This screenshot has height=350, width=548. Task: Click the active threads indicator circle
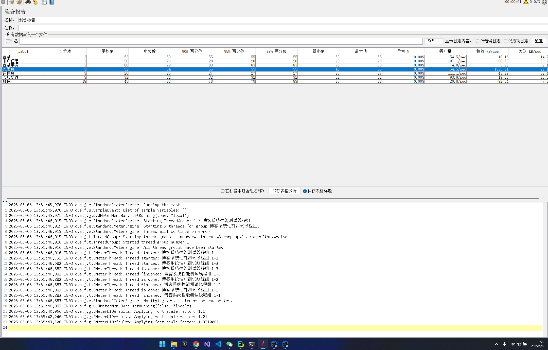[544, 2]
